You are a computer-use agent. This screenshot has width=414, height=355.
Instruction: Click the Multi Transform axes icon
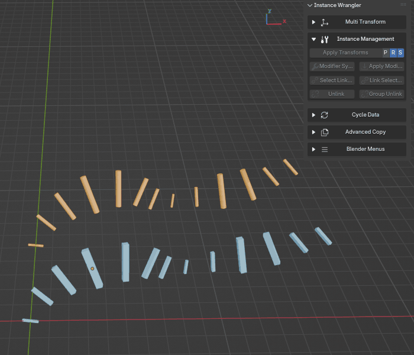[x=325, y=22]
